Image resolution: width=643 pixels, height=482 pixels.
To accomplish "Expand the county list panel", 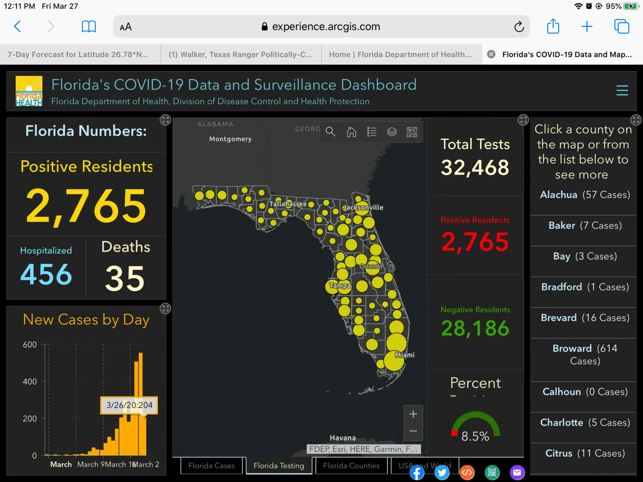I will pos(636,120).
